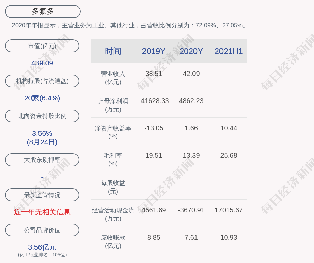Select the 市值(亿元) label pill

tap(42, 46)
